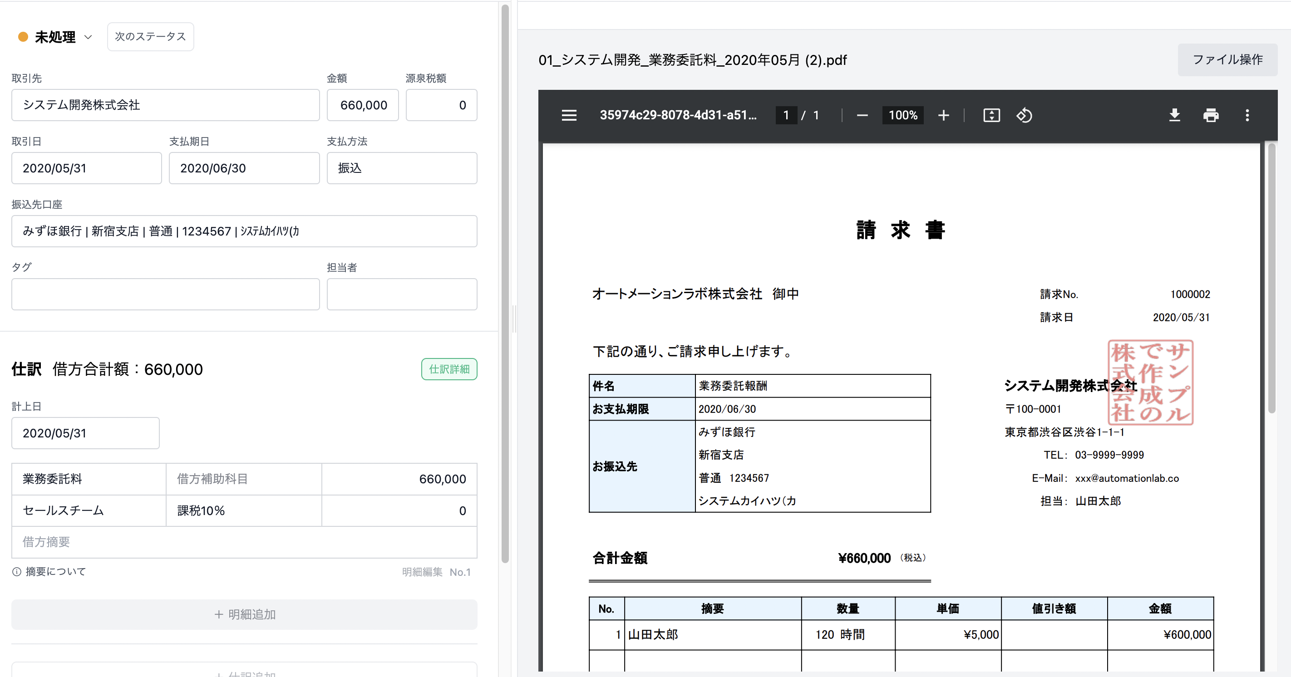Open the ファイル操作 menu
Screen dimensions: 1291x677
(x=1227, y=59)
